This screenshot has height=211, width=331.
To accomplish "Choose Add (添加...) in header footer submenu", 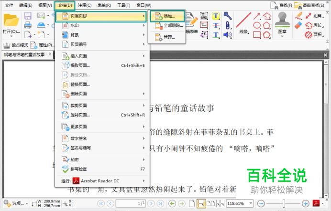I will click(167, 16).
